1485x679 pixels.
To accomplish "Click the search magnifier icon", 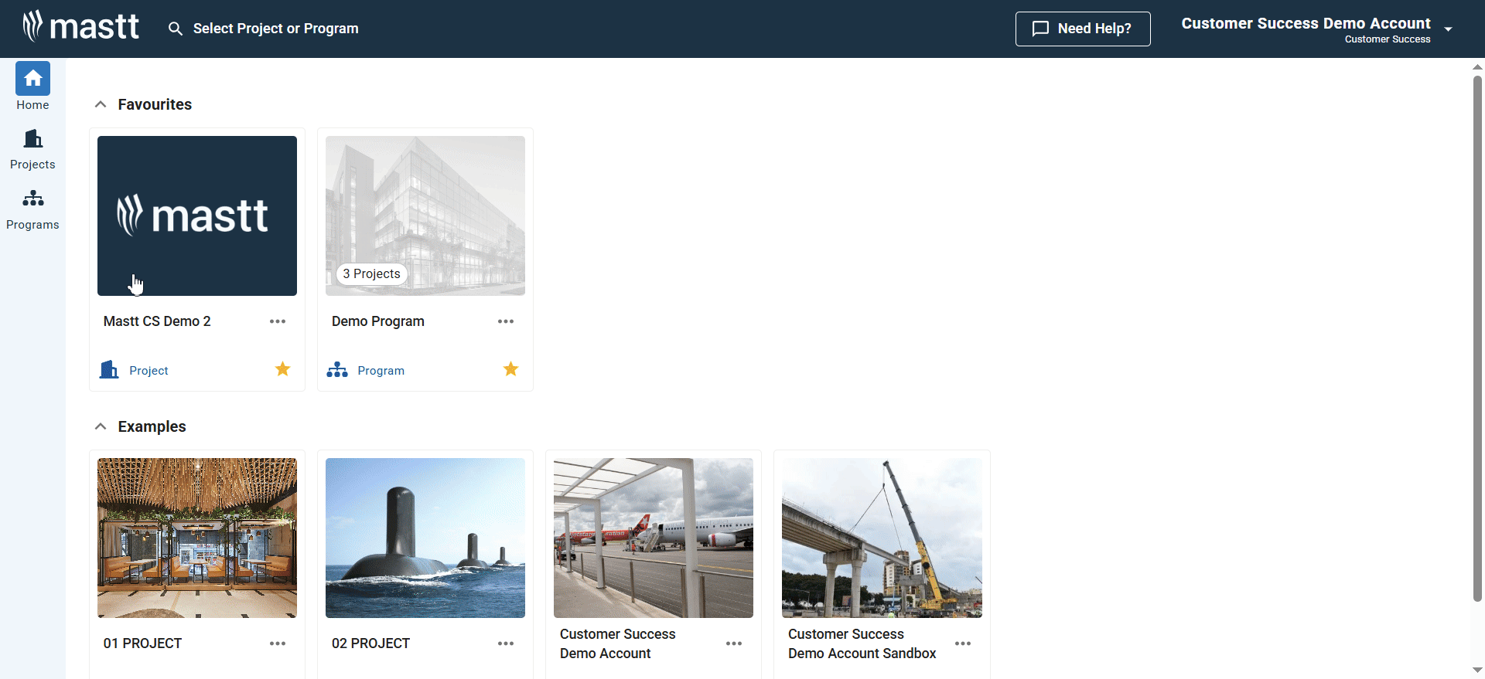I will [176, 29].
